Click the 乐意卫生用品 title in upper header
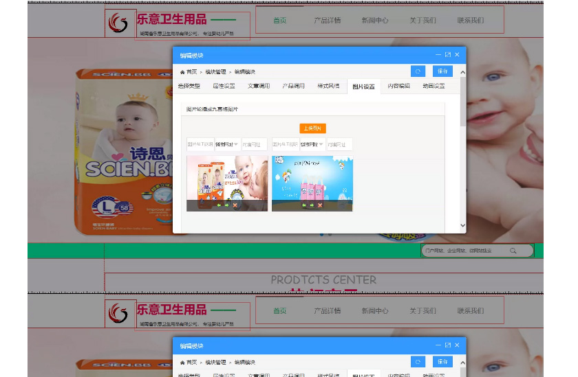This screenshot has height=377, width=578. [172, 19]
